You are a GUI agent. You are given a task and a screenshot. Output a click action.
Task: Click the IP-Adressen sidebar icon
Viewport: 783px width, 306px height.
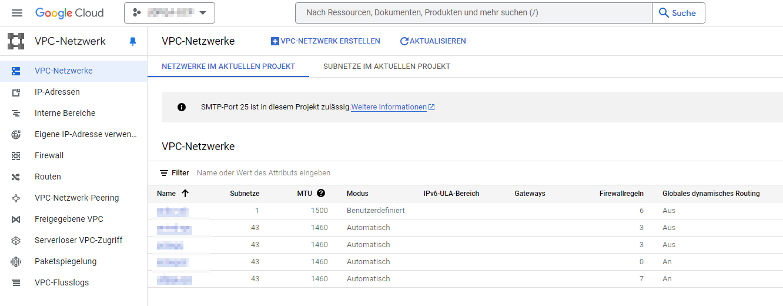click(16, 92)
